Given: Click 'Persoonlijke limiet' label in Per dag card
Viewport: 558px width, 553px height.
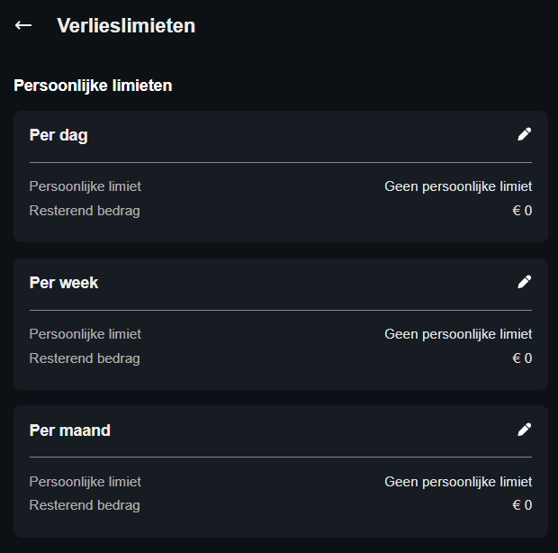Looking at the screenshot, I should click(x=85, y=186).
